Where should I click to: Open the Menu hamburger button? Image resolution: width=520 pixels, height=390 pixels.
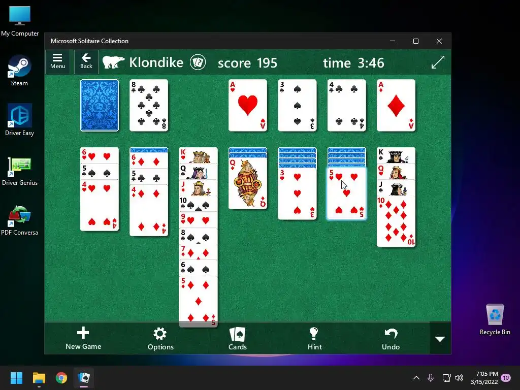pyautogui.click(x=57, y=61)
